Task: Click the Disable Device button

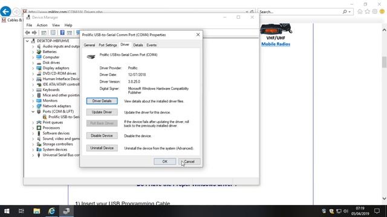Action: pos(102,136)
